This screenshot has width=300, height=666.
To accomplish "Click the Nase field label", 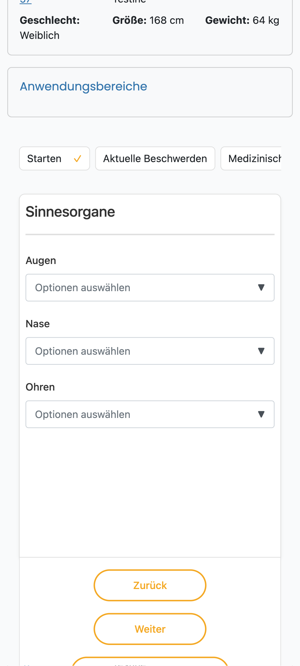I will (38, 324).
